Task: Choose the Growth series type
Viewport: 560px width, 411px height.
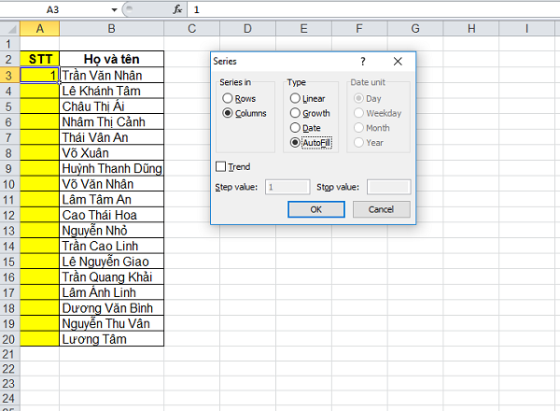Action: click(296, 113)
